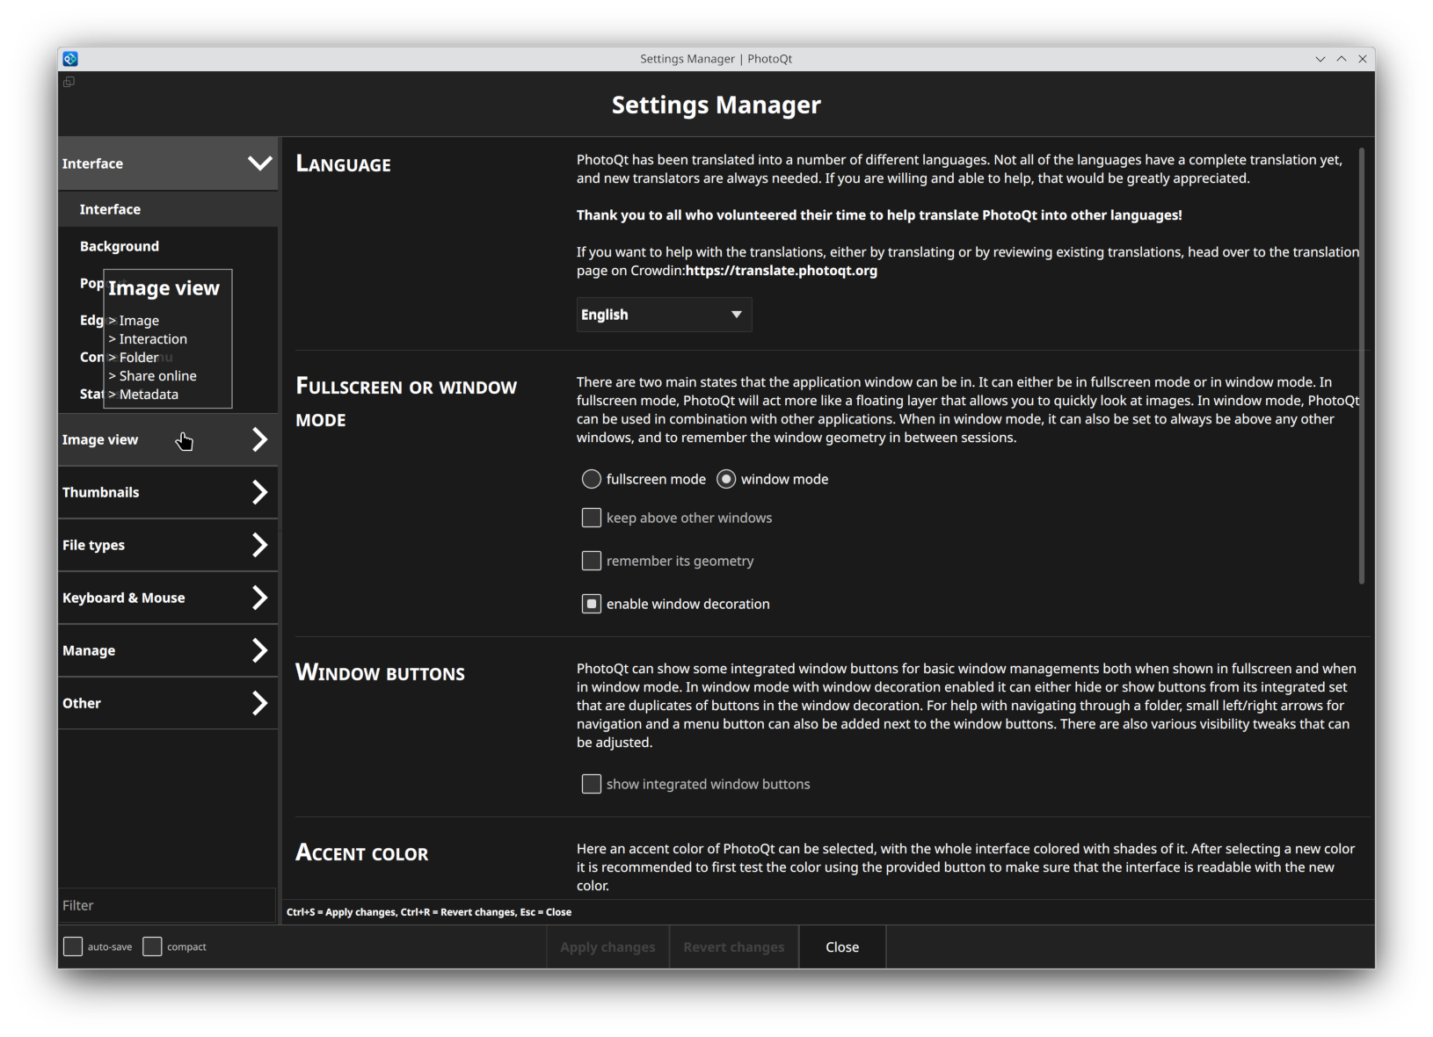Select the Interface subsection item

coord(110,209)
